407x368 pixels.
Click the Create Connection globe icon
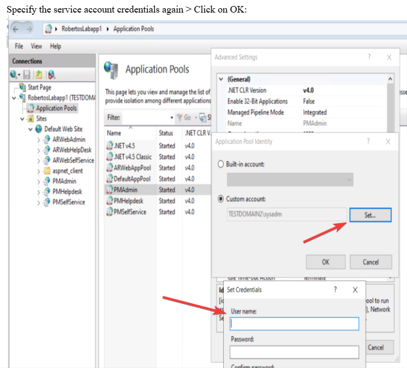pyautogui.click(x=14, y=75)
